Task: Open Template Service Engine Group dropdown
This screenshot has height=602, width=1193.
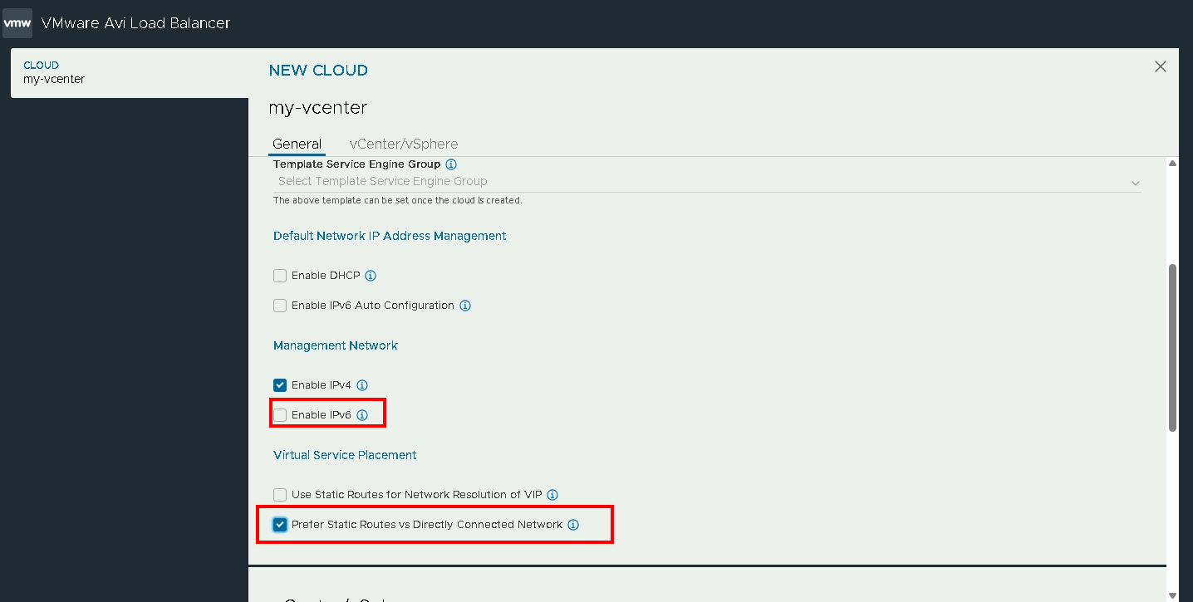Action: [707, 182]
